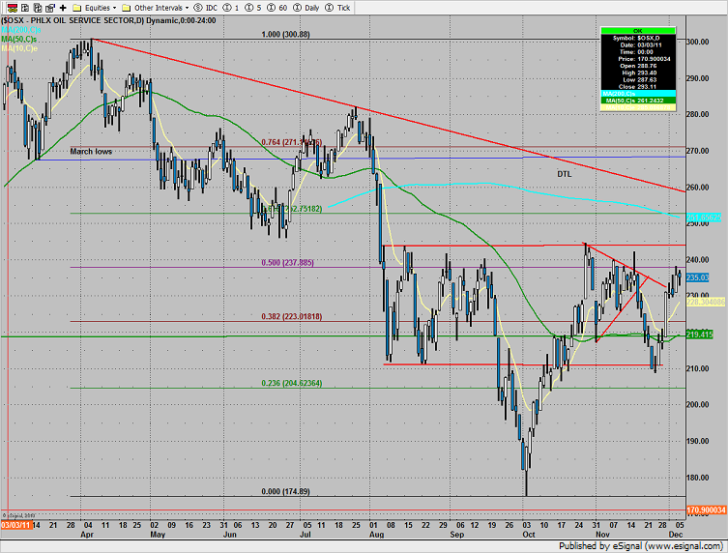Image resolution: width=728 pixels, height=553 pixels.
Task: Expand the Equities dropdown arrow
Action: point(113,6)
